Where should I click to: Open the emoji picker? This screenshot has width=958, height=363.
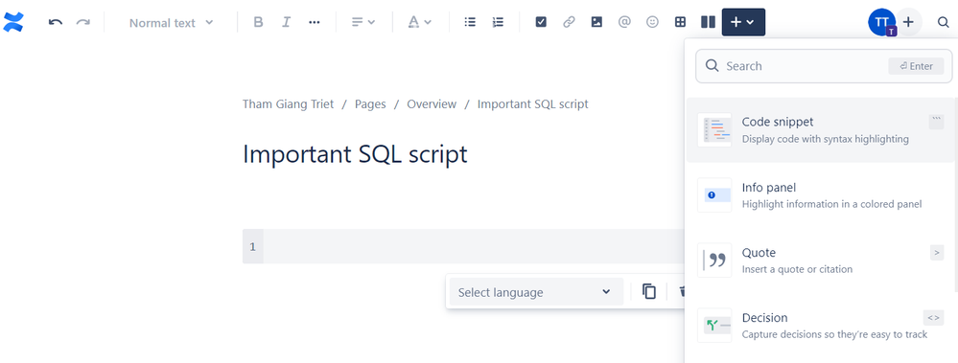tap(652, 23)
